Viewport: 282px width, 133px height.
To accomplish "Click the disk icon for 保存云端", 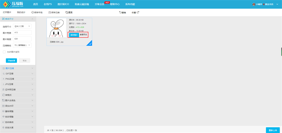I will click(x=50, y=13).
